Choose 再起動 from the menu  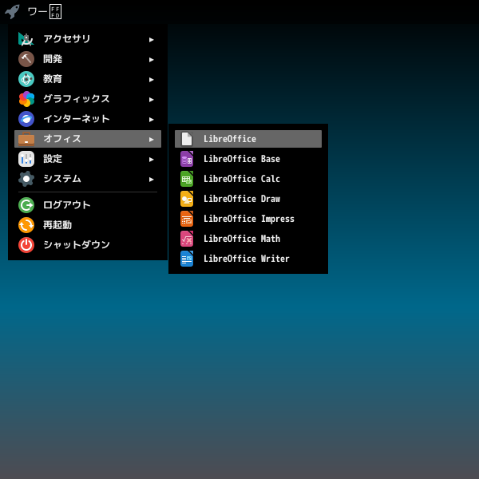click(88, 225)
